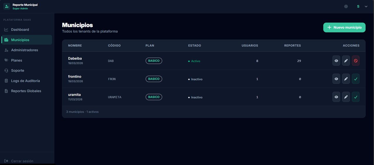Click the Logs de Auditoría icon

click(x=6, y=81)
